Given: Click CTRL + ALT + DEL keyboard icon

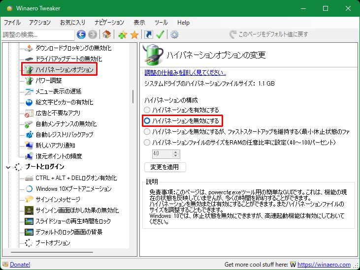Looking at the screenshot, I should point(29,178).
